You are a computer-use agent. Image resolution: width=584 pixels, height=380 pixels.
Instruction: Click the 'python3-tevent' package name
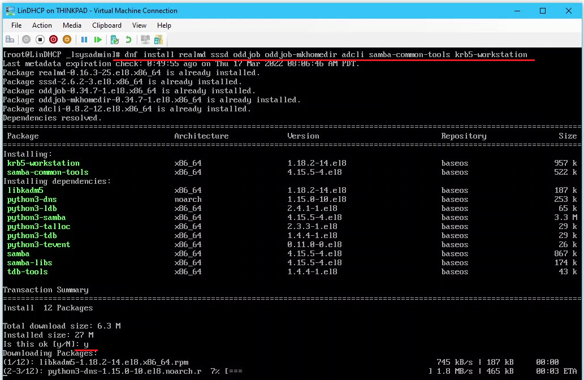click(39, 245)
